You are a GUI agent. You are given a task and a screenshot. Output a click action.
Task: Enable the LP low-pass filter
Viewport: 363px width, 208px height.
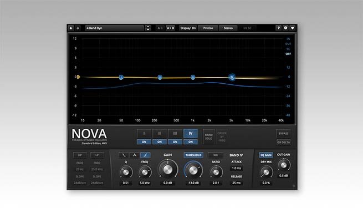pos(97,155)
